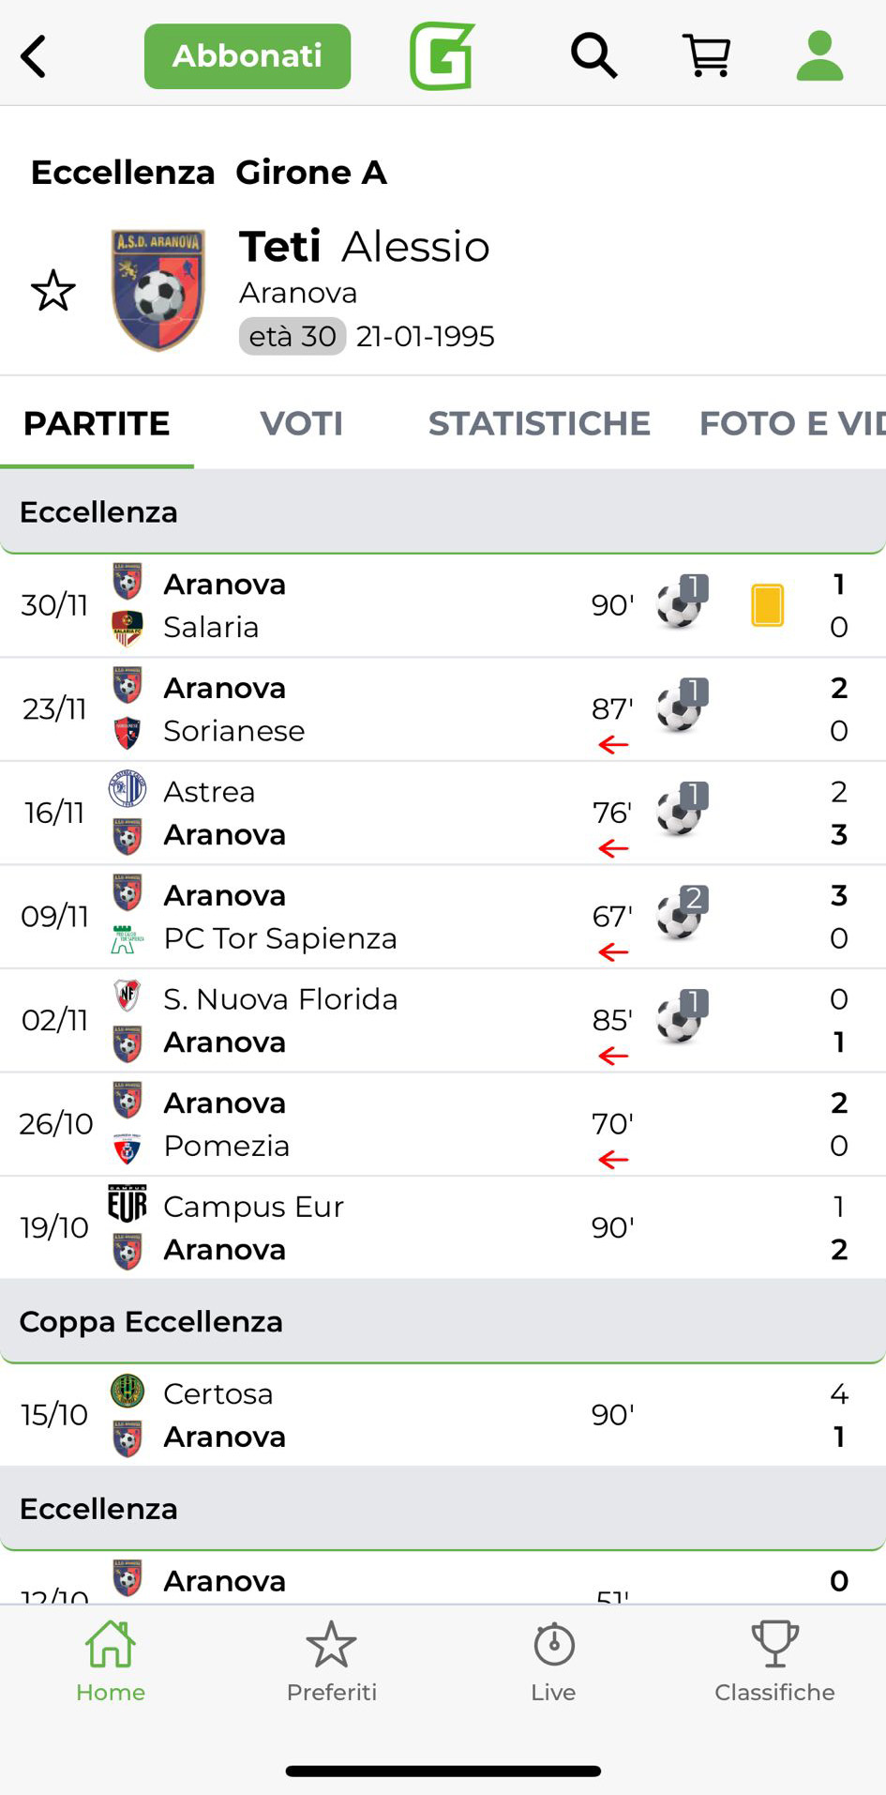Open the search magnifier

tap(593, 56)
